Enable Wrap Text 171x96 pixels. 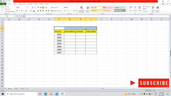[x=55, y=7]
